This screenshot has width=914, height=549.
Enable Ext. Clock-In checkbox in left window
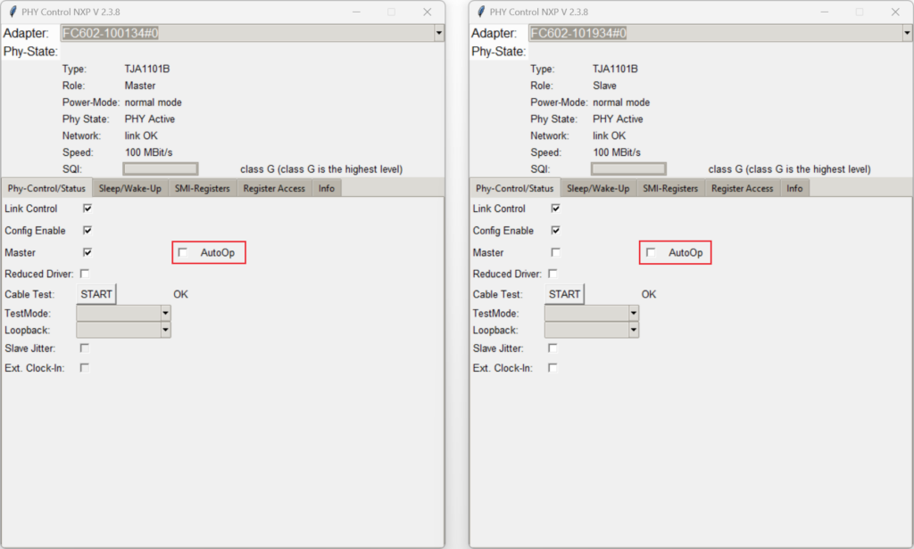pos(85,367)
